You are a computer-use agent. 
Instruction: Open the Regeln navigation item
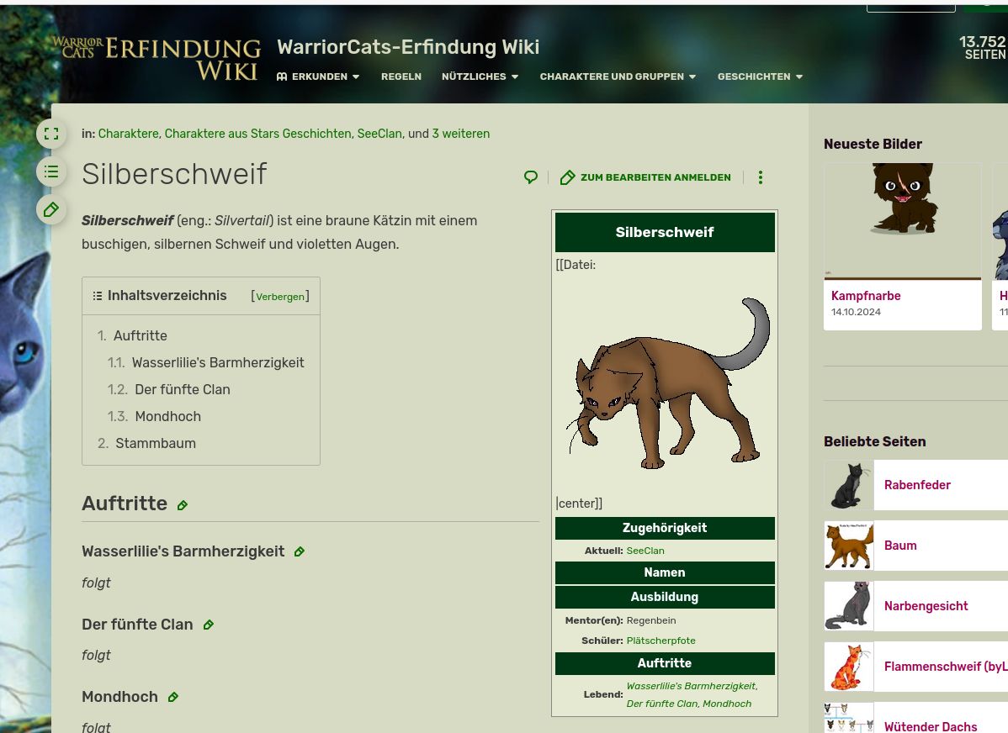pyautogui.click(x=401, y=76)
